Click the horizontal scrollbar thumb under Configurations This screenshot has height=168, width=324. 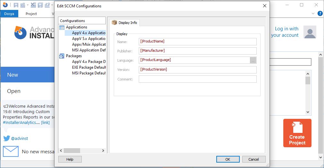click(72, 151)
